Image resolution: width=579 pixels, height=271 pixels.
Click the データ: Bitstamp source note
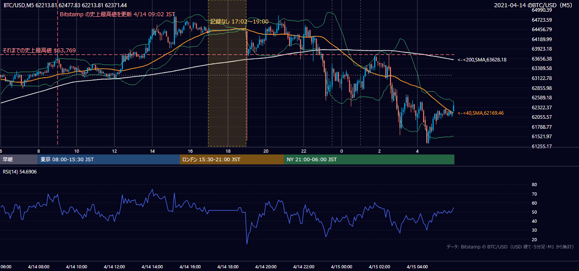click(510, 247)
